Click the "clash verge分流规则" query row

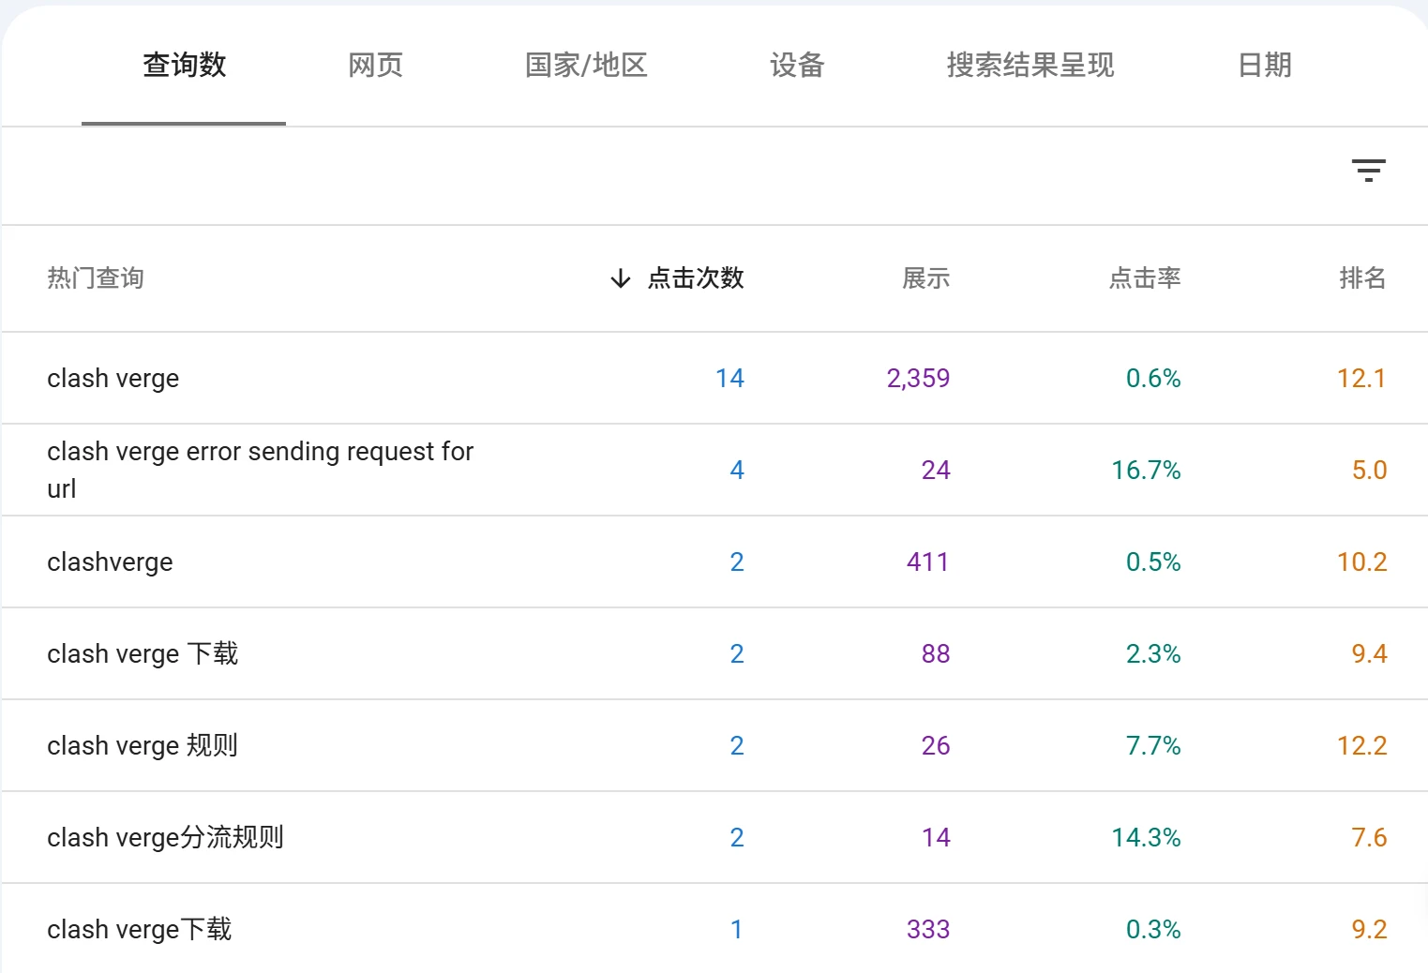coord(165,838)
